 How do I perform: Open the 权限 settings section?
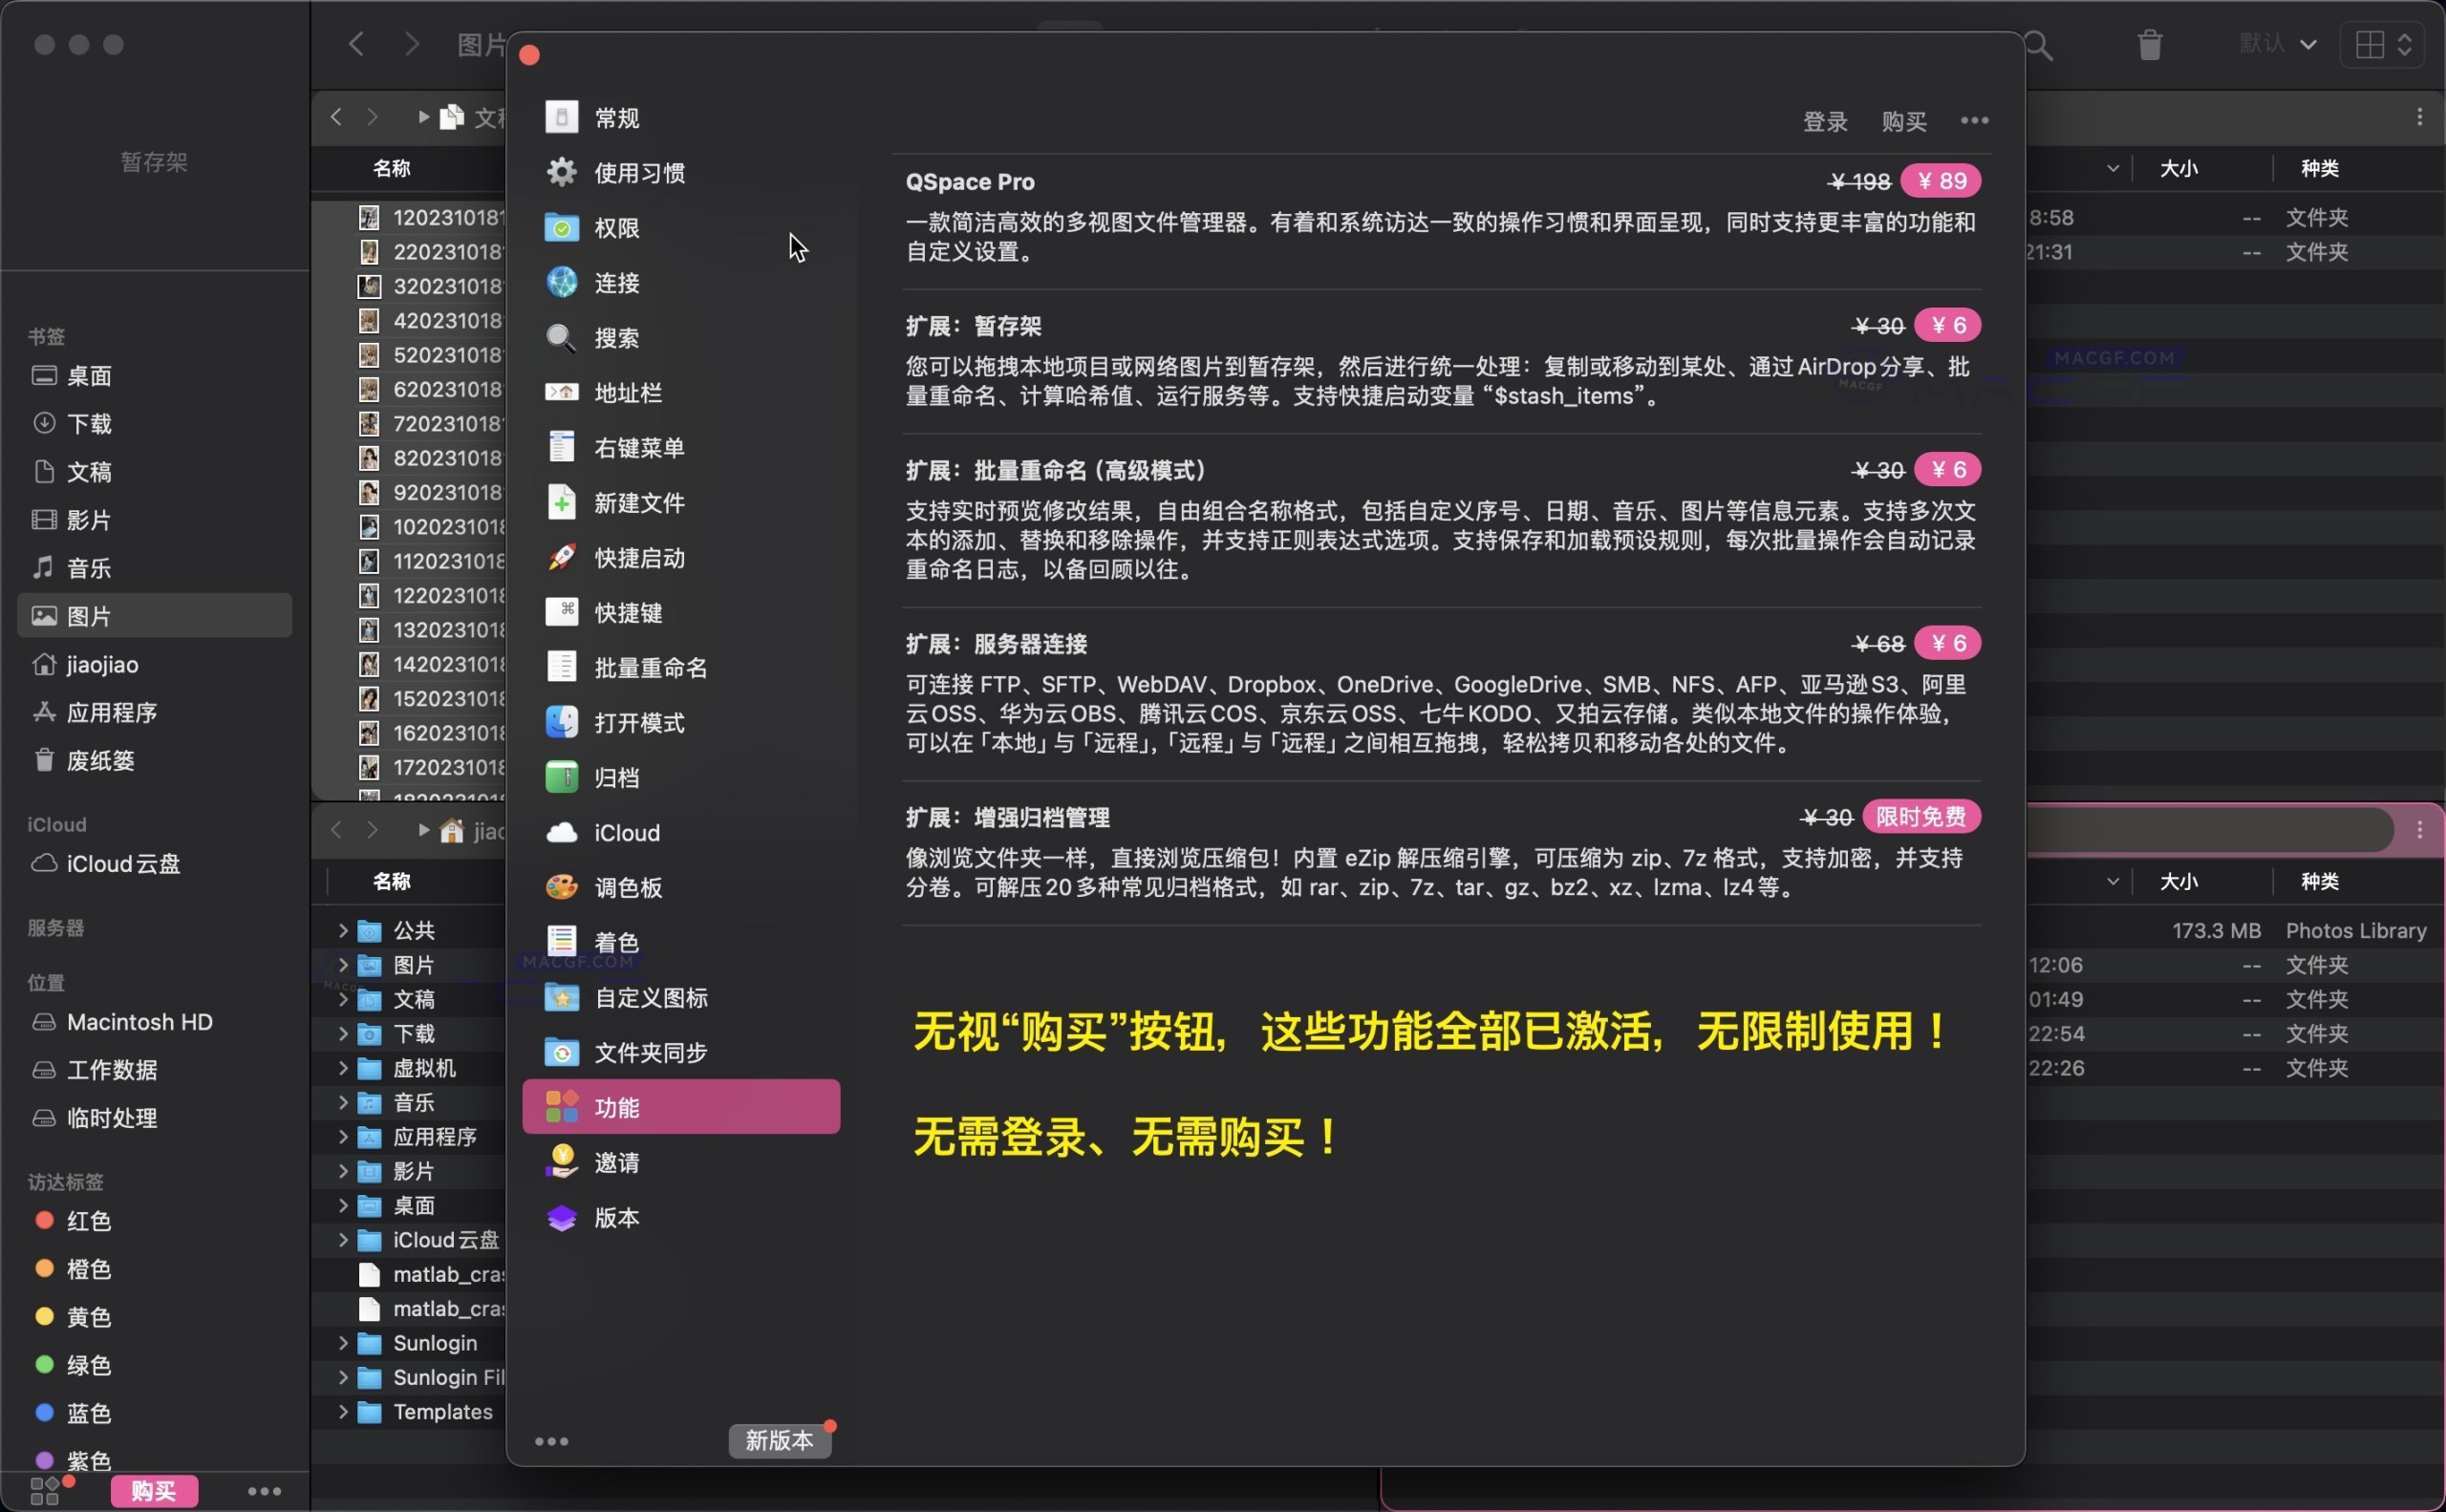(x=617, y=227)
